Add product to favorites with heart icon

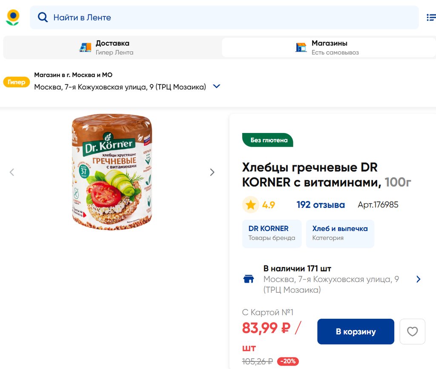[x=412, y=332]
